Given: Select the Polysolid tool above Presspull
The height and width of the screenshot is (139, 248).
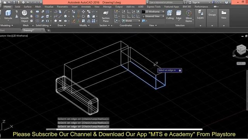Looking at the screenshot, I should pyautogui.click(x=17, y=12).
